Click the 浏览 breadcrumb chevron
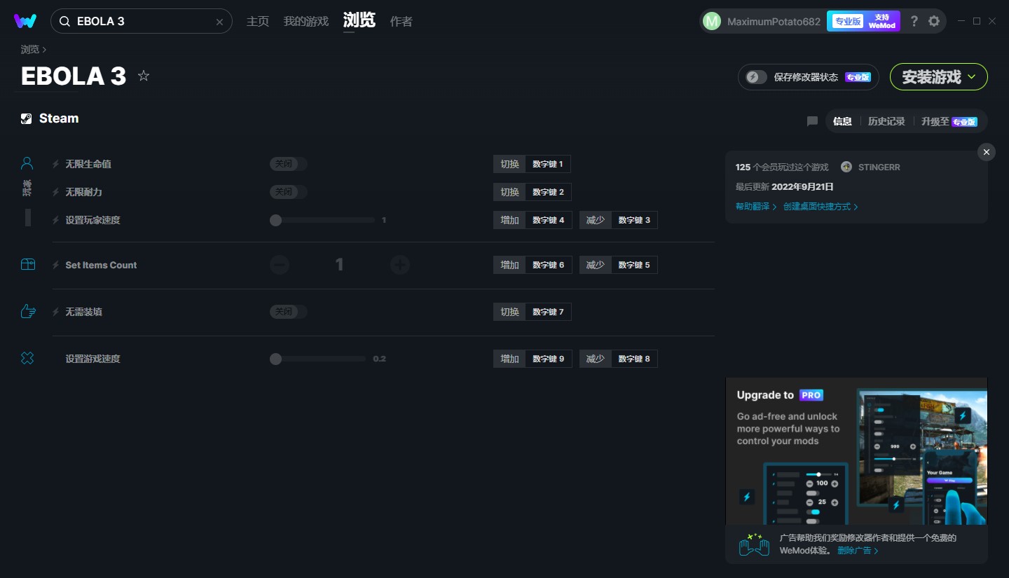The image size is (1009, 578). point(44,50)
